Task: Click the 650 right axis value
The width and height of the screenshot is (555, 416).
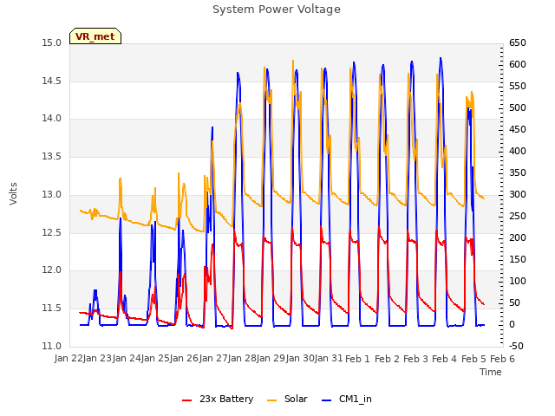Action: 518,43
